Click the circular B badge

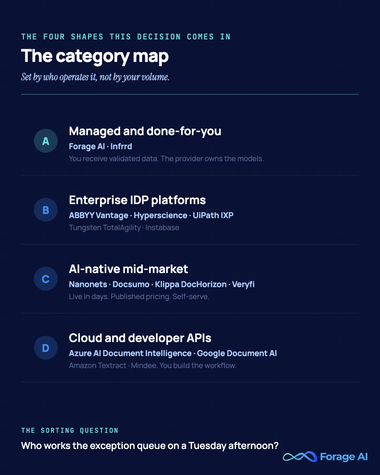pos(46,210)
